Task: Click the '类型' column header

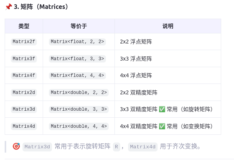Action: [x=24, y=26]
